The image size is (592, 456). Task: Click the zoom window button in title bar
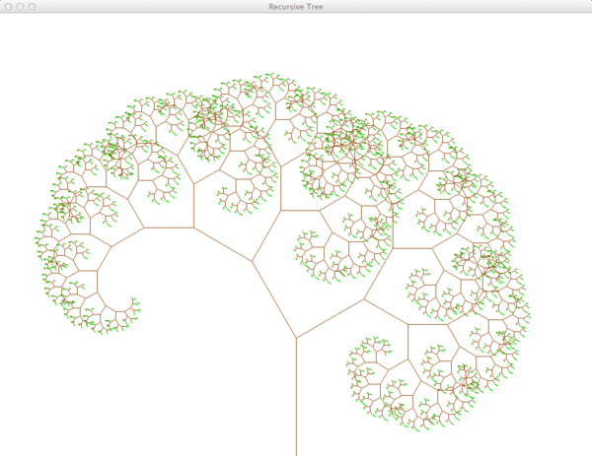pyautogui.click(x=33, y=7)
